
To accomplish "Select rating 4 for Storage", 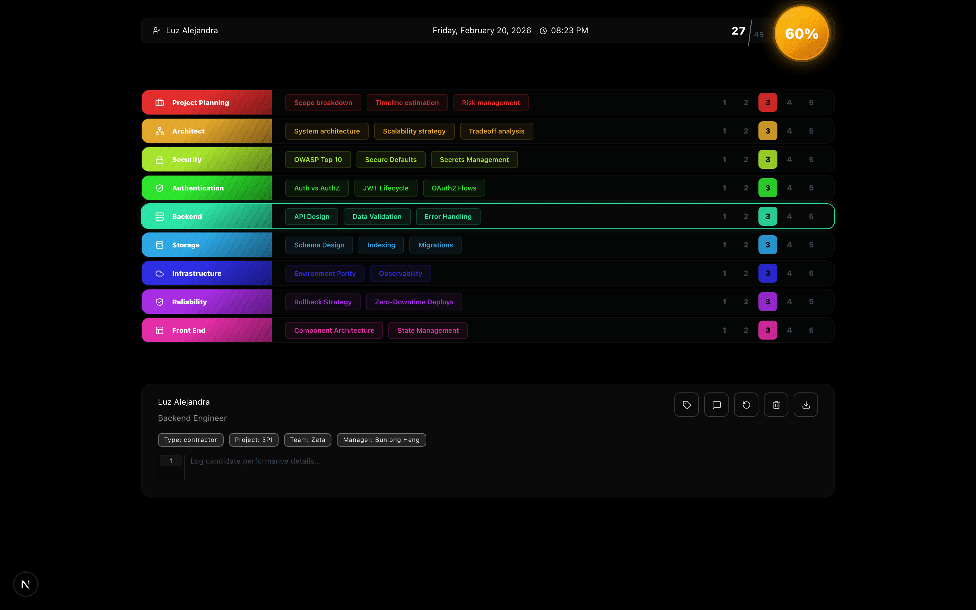I will [x=790, y=244].
